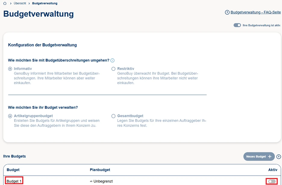Click the Aktiv column header

tap(273, 170)
